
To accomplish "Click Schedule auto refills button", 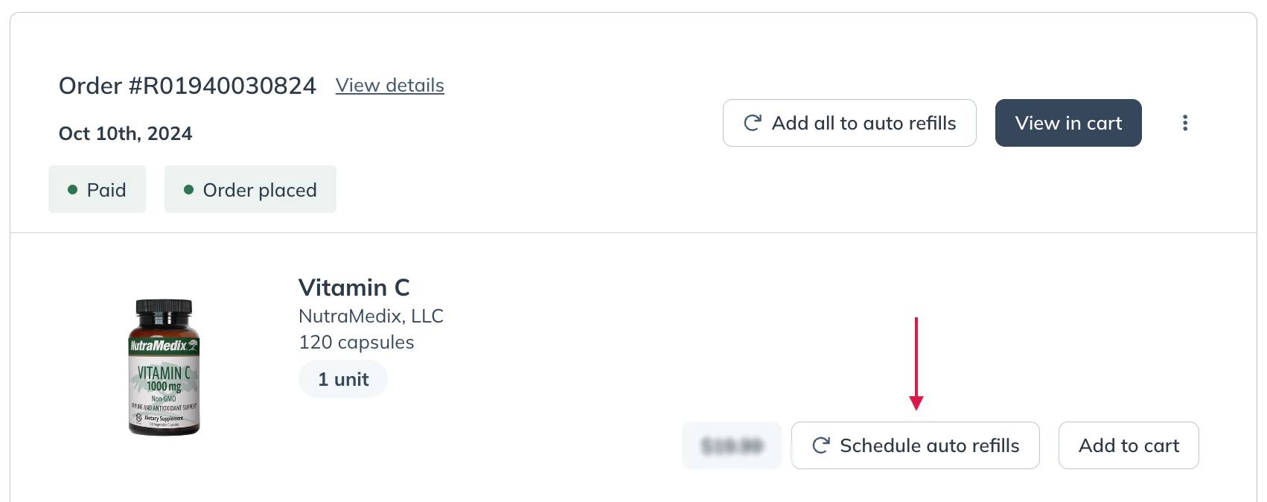I will pos(915,445).
